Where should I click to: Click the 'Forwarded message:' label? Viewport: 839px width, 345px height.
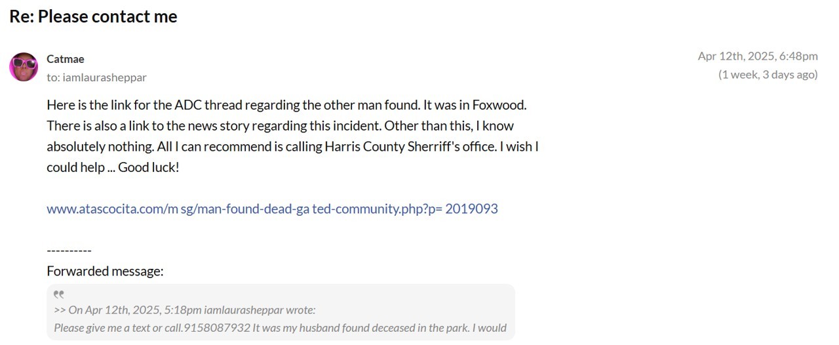tap(105, 271)
